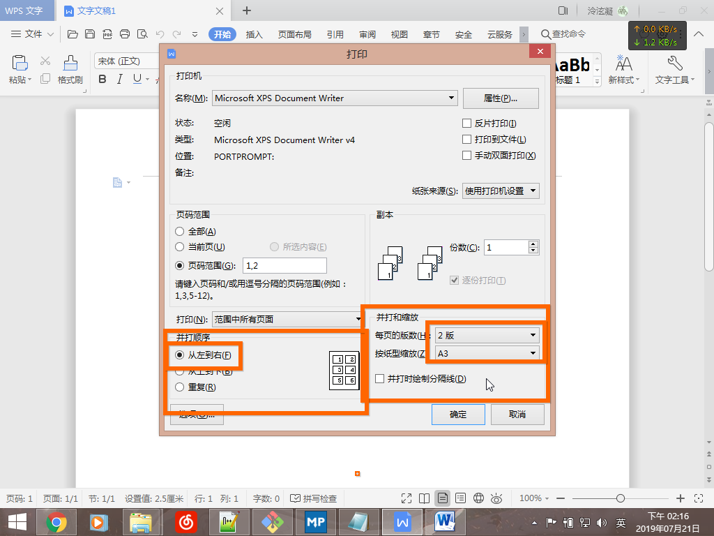Click the New Style (新样式) icon
The height and width of the screenshot is (536, 714).
tap(624, 63)
